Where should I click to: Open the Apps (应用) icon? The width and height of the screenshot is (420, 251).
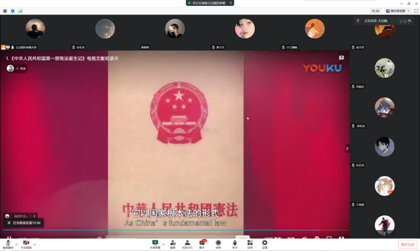click(x=250, y=244)
